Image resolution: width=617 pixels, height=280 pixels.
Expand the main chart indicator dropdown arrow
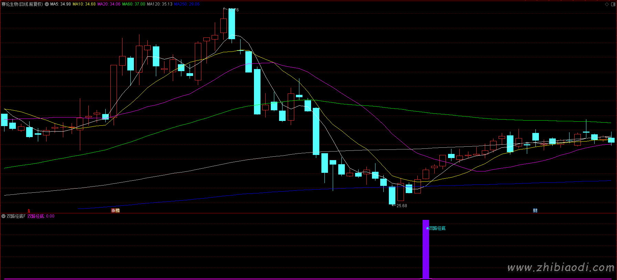47,4
